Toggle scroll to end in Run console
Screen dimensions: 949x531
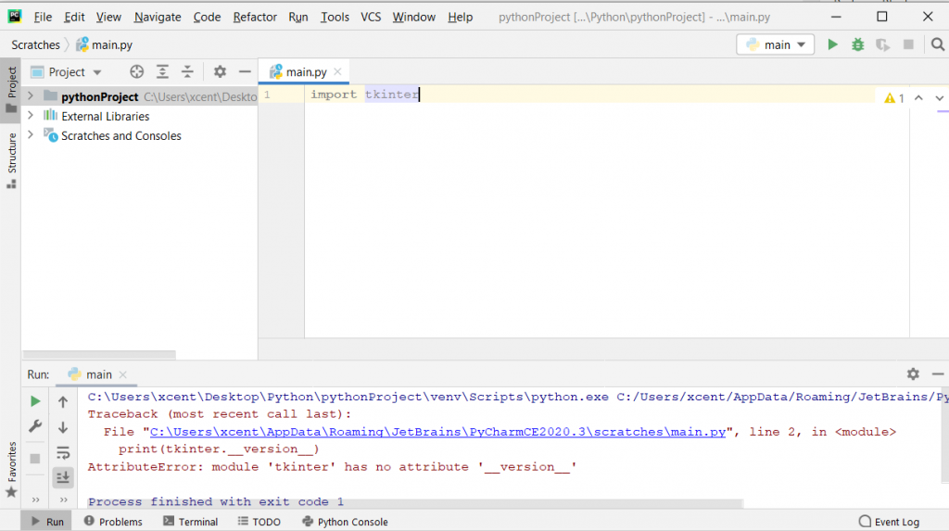coord(63,478)
